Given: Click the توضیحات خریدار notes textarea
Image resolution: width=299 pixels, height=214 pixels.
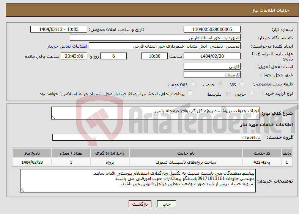Looking at the screenshot, I should 138,181.
